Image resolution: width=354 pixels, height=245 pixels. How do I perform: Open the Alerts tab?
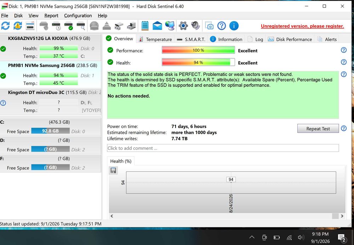pyautogui.click(x=327, y=39)
